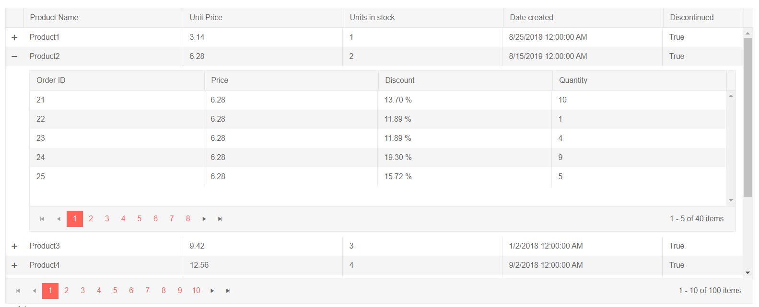This screenshot has height=307, width=759.
Task: Go to first page in nested order pager
Action: click(x=42, y=219)
